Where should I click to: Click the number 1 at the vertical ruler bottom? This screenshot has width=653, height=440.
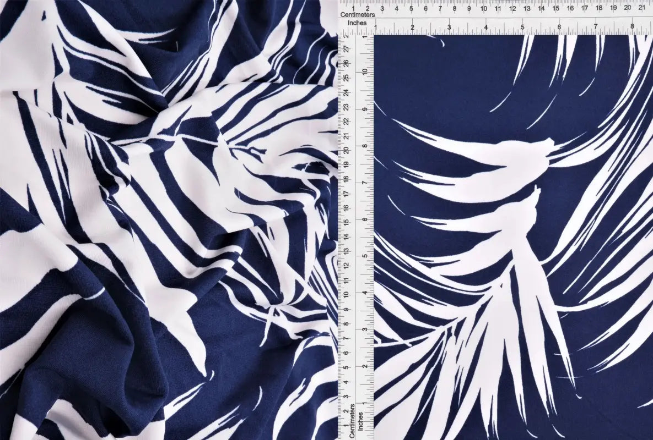pos(346,425)
